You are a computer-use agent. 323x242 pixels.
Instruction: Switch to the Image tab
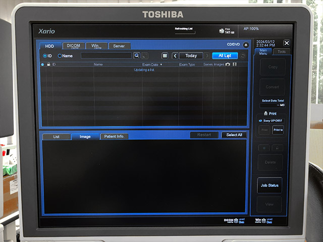tap(85, 137)
